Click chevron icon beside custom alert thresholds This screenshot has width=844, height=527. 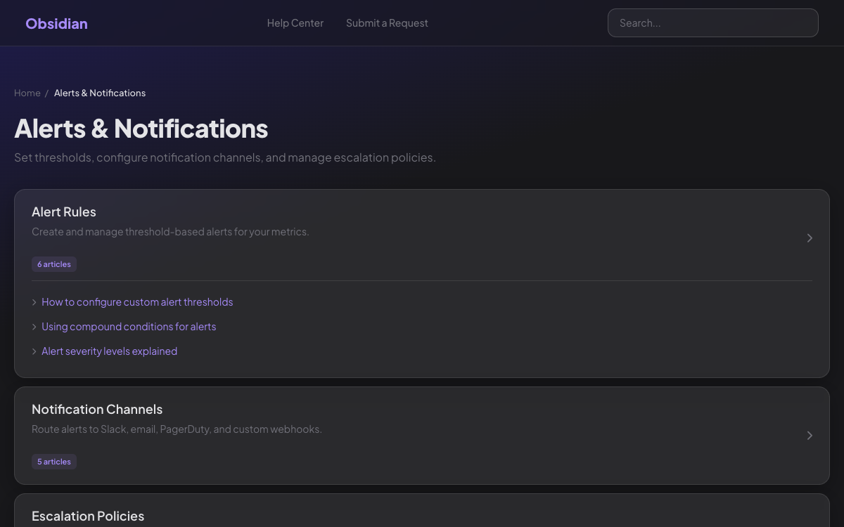pos(34,302)
